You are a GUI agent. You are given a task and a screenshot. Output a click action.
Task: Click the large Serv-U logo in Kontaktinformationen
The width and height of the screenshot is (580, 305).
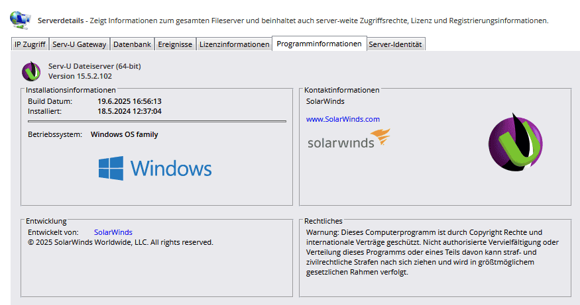[515, 142]
